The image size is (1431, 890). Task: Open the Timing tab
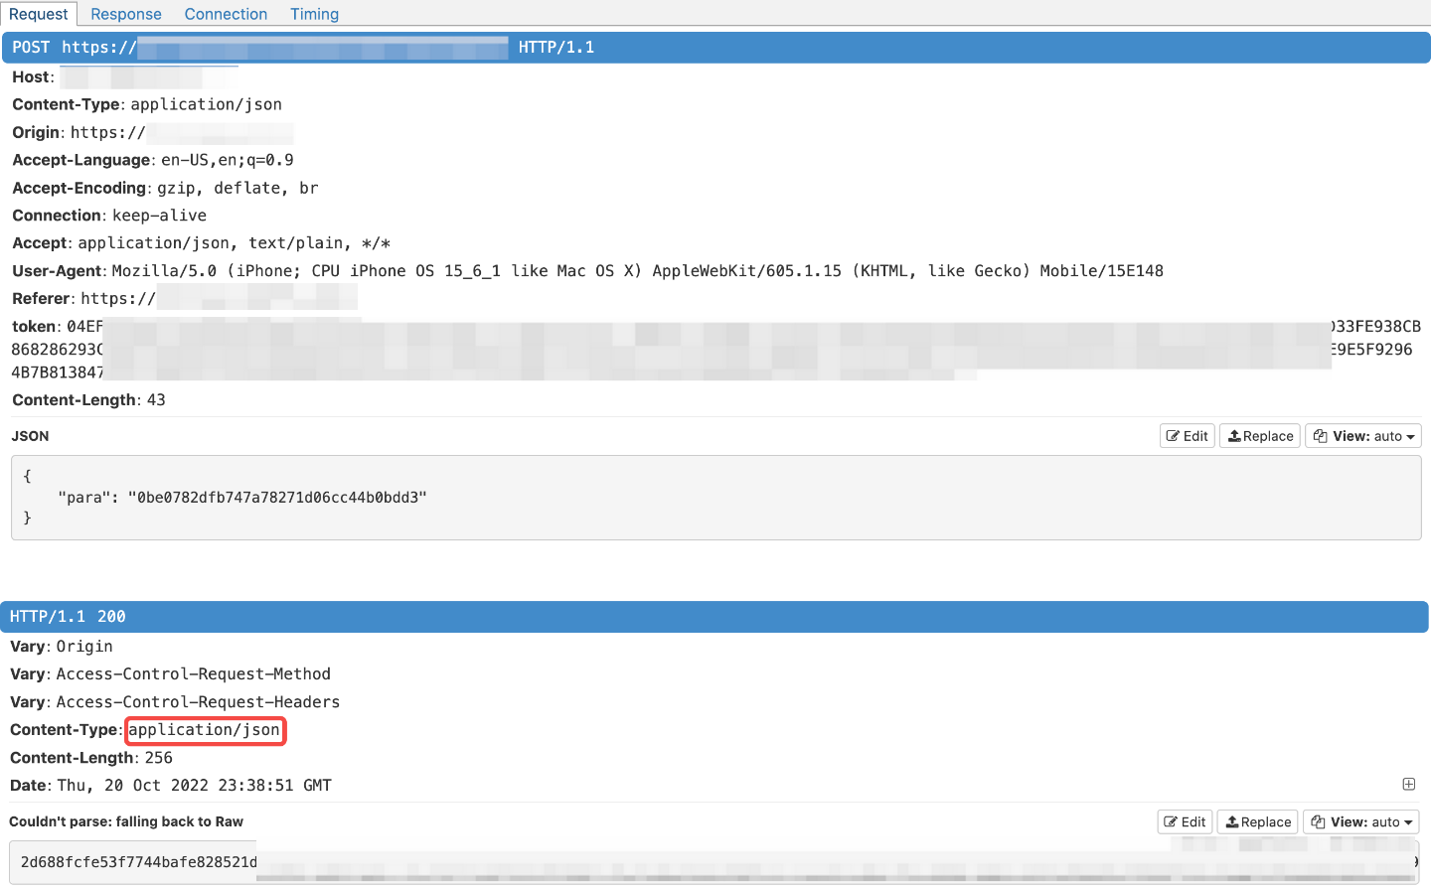click(x=314, y=14)
